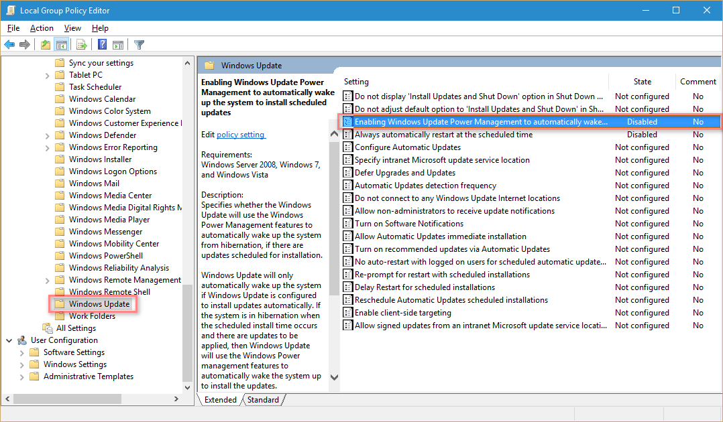
Task: Expand the Windows Defender tree node
Action: point(47,136)
